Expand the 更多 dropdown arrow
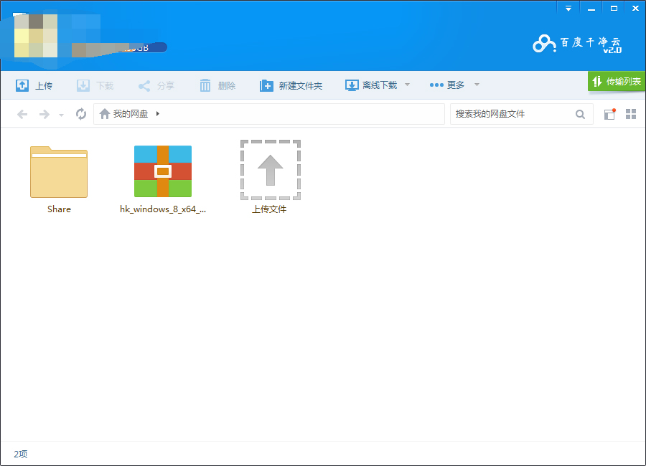Image resolution: width=646 pixels, height=466 pixels. coord(477,85)
